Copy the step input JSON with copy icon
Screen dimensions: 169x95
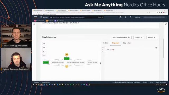click(156, 47)
